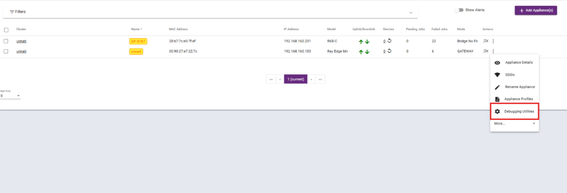567x193 pixels.
Task: Open the unnati cluster link in first row
Action: (x=22, y=41)
